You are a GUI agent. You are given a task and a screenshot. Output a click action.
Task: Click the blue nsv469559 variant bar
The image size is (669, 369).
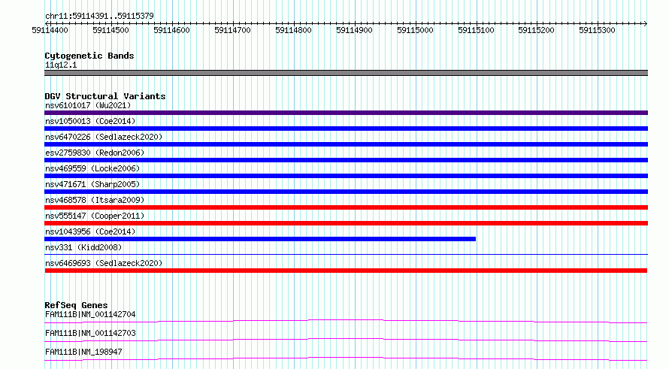346,176
